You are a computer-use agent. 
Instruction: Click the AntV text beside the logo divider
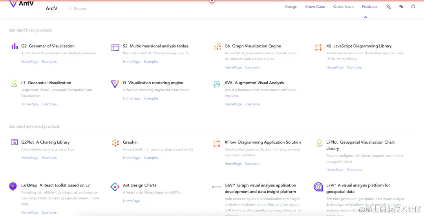click(51, 8)
